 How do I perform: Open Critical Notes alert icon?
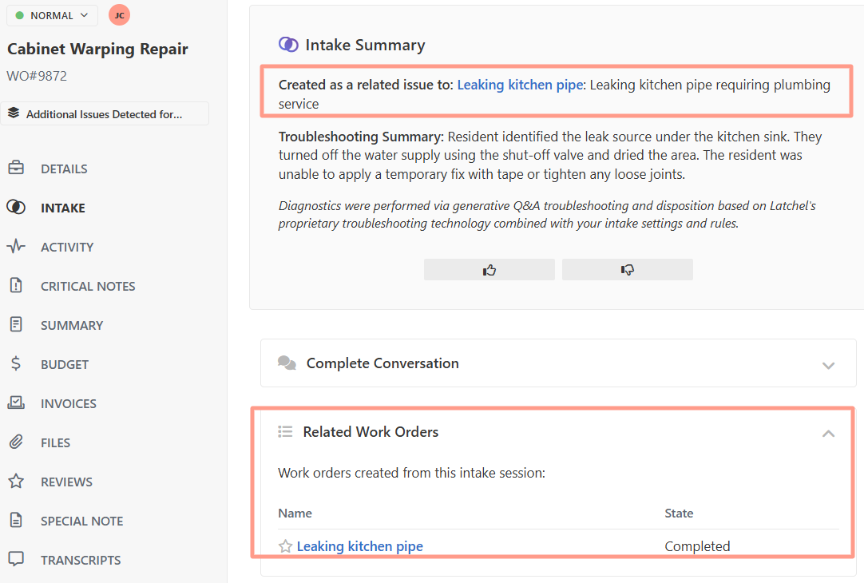point(15,286)
